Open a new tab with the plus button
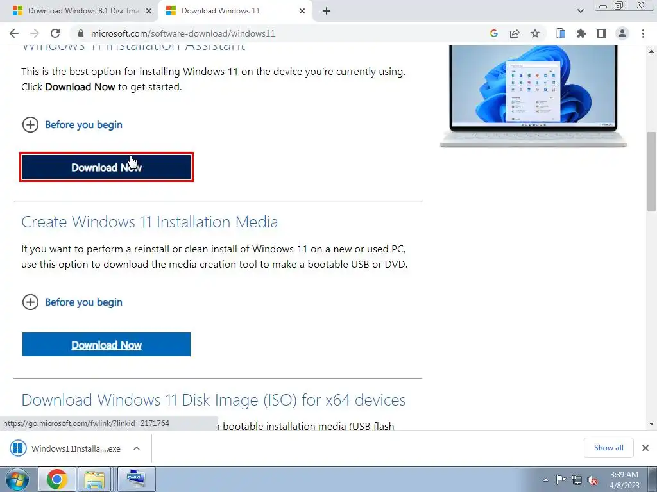Image resolution: width=657 pixels, height=492 pixels. pos(327,11)
